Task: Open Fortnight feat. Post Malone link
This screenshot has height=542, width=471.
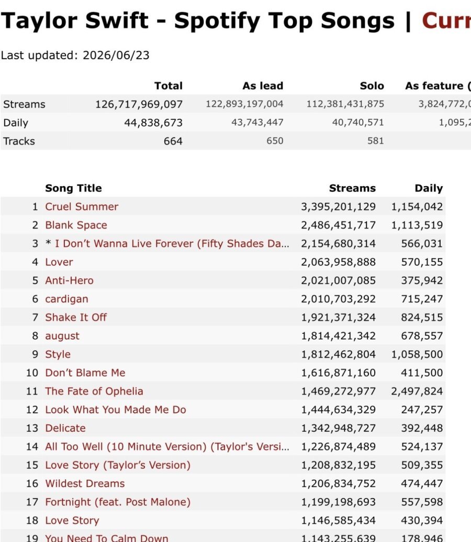Action: coord(118,502)
